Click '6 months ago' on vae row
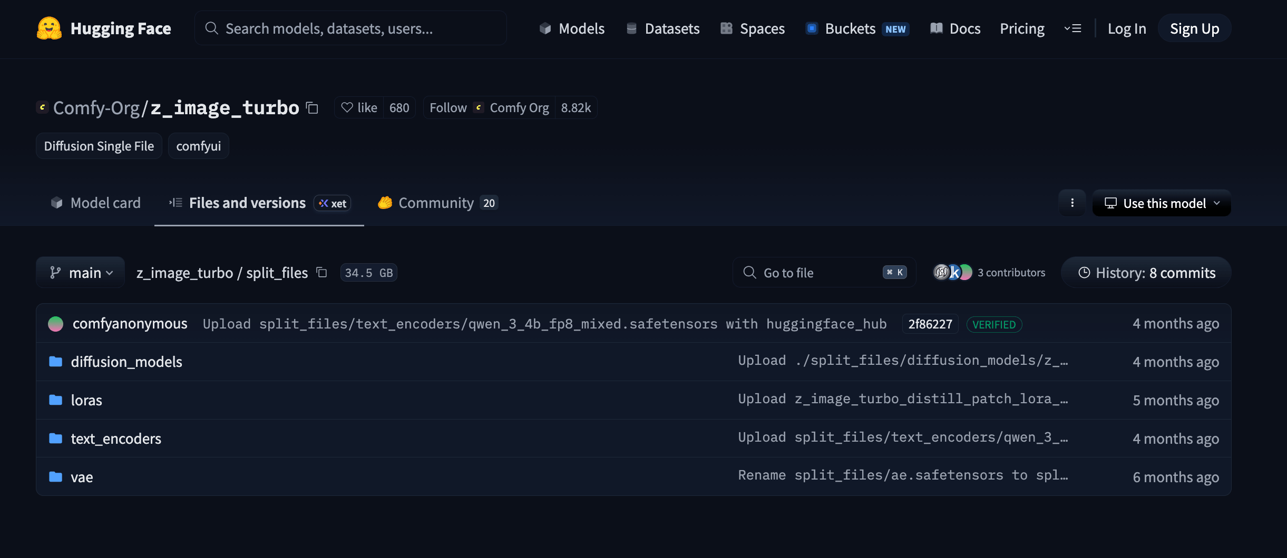 1176,477
